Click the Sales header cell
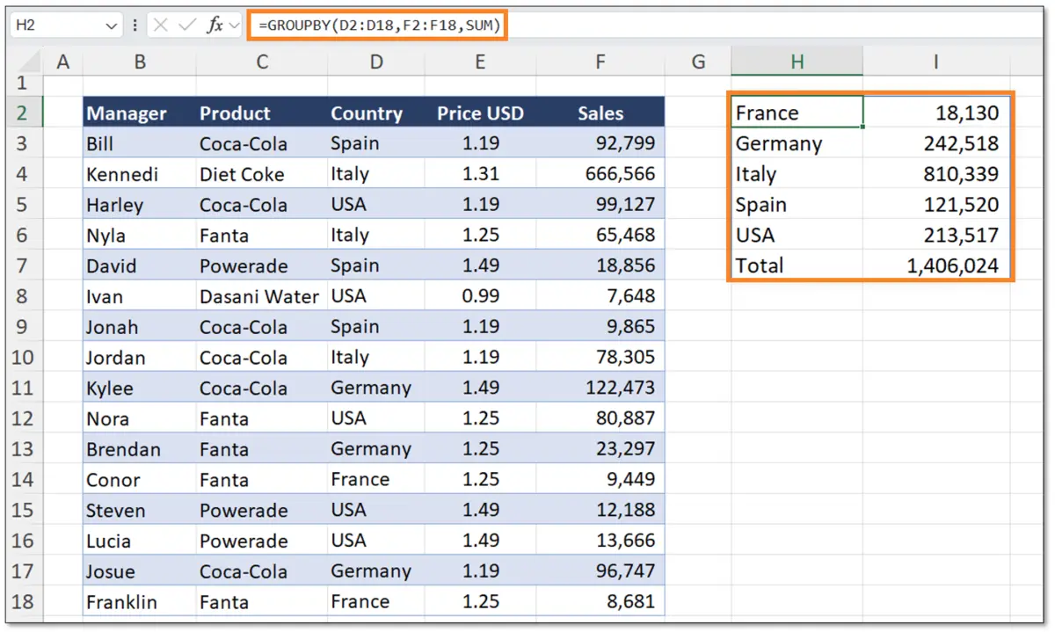Viewport: 1055px width, 632px height. click(600, 113)
